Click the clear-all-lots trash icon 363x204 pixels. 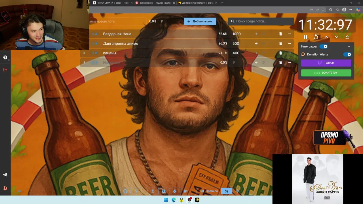(185, 191)
